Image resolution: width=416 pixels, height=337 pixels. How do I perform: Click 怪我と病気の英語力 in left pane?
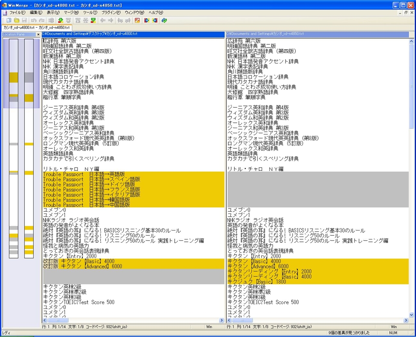[x=66, y=246]
